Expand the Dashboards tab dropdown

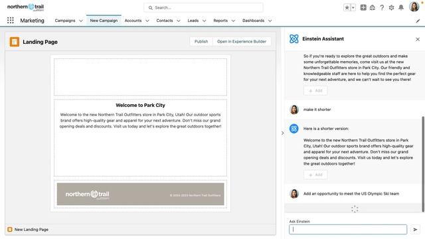(270, 21)
